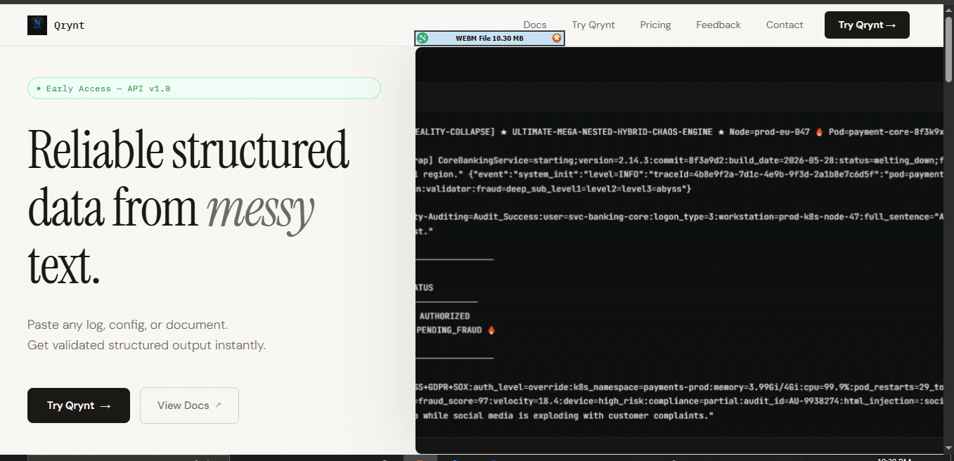This screenshot has height=461, width=954.
Task: Click the WEBM File 10.30 MB label
Action: point(489,38)
